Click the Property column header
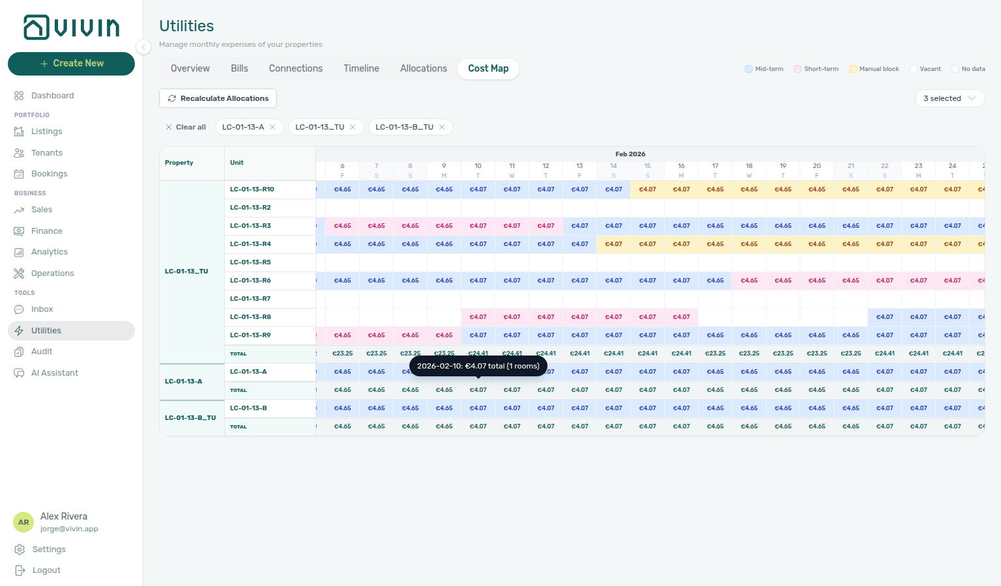 click(192, 163)
